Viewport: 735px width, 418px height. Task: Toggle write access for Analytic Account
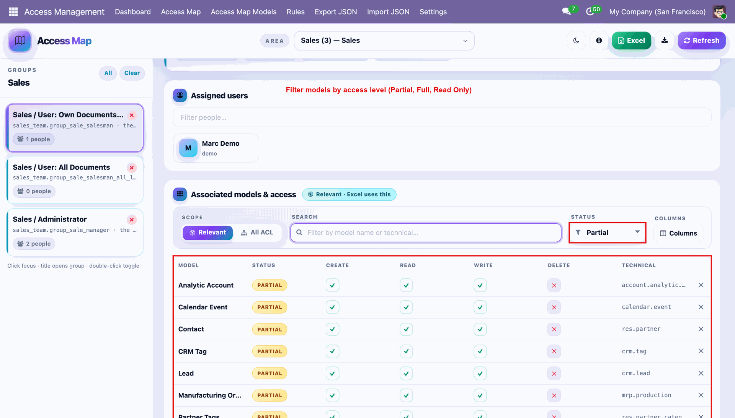pyautogui.click(x=480, y=285)
